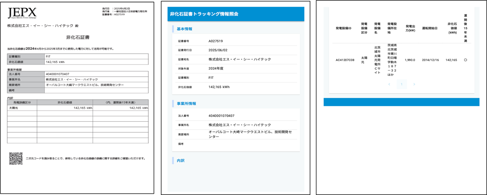Go to previous page of the equipment table
The height and width of the screenshot is (195, 487).
[x=389, y=84]
